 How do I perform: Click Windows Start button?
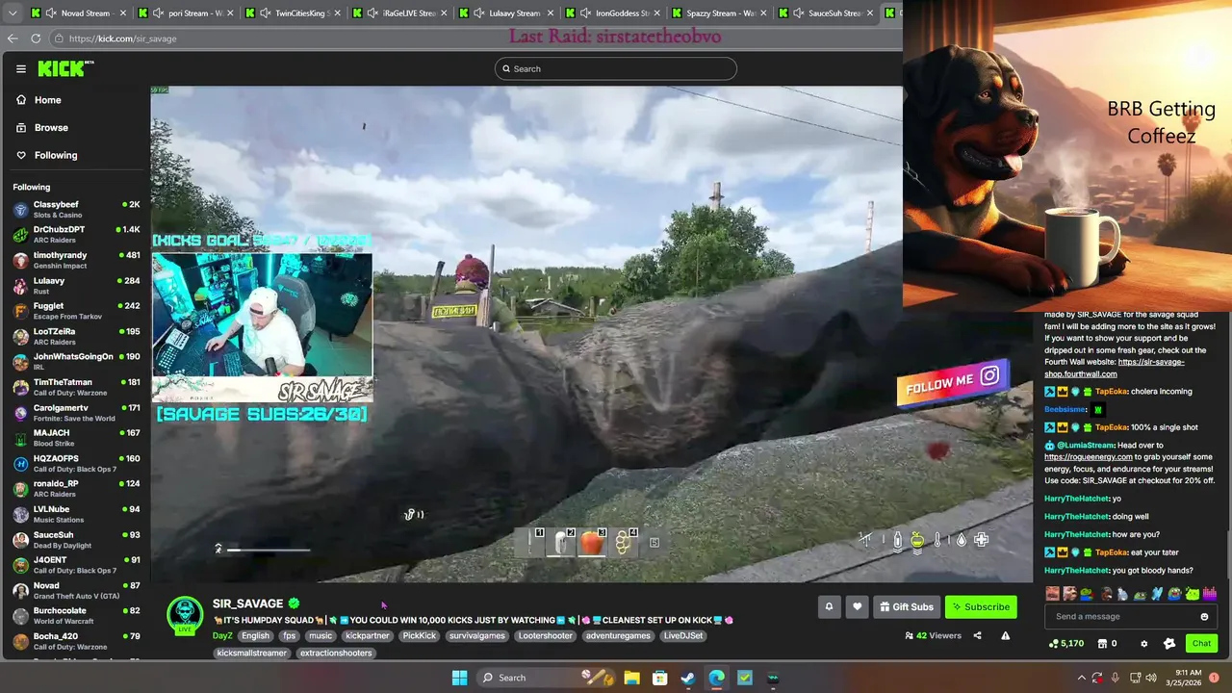pyautogui.click(x=459, y=678)
